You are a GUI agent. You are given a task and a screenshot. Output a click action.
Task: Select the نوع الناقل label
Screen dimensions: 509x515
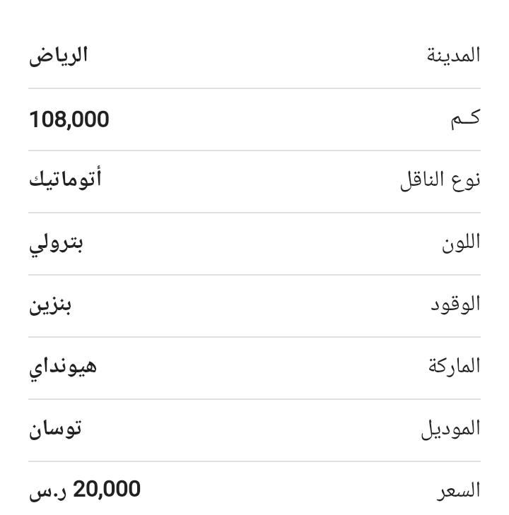tap(440, 180)
